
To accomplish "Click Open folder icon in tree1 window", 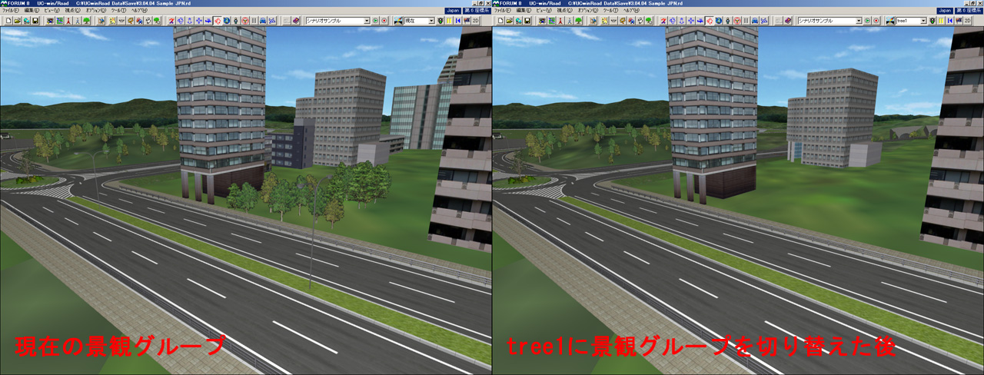I will (x=510, y=21).
